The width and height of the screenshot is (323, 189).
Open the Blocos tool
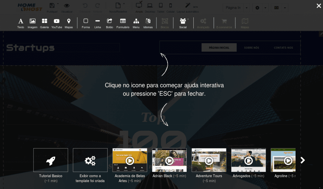click(x=165, y=23)
